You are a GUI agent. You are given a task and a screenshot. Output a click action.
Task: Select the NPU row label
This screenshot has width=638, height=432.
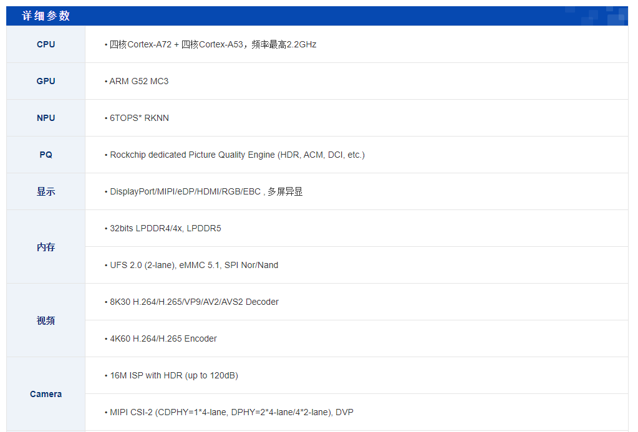pos(46,118)
